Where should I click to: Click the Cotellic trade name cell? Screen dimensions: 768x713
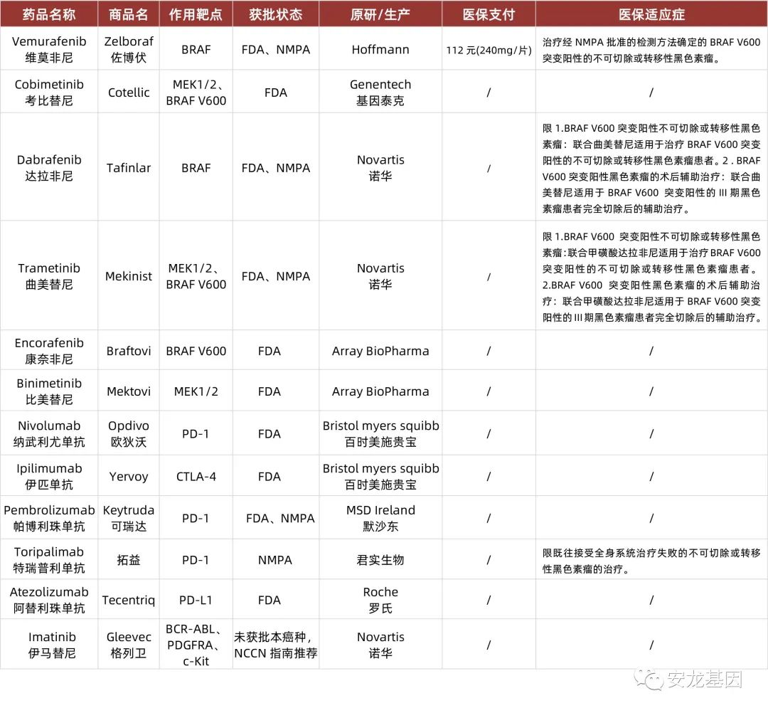pyautogui.click(x=129, y=92)
